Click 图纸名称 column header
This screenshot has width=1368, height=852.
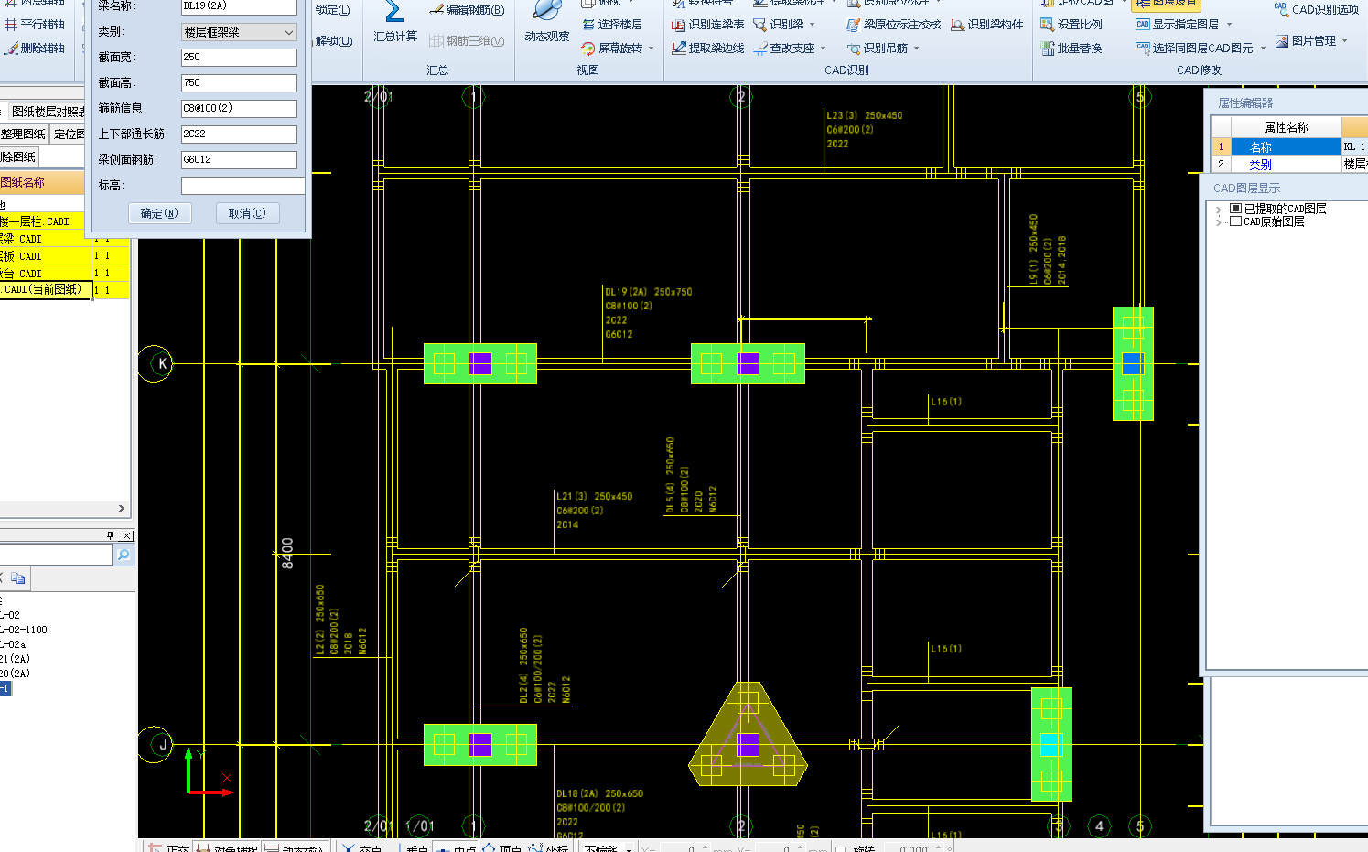coord(42,182)
